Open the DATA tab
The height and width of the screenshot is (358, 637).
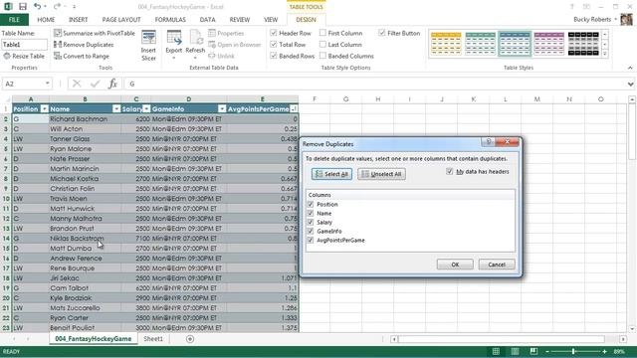(208, 20)
